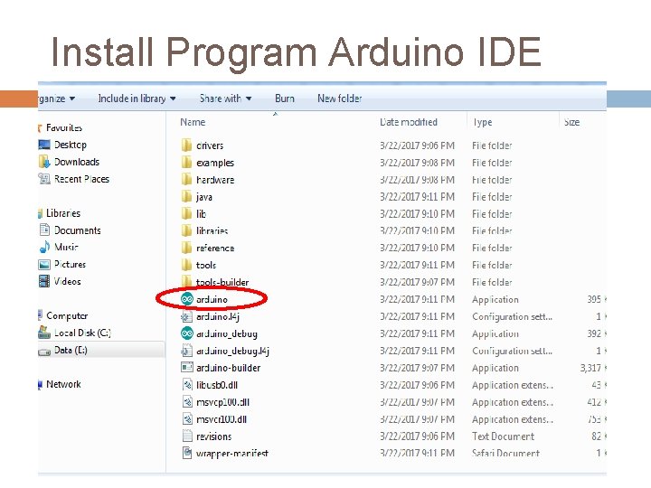This screenshot has width=651, height=488.
Task: Open the Pictures library icon
Action: tap(44, 264)
